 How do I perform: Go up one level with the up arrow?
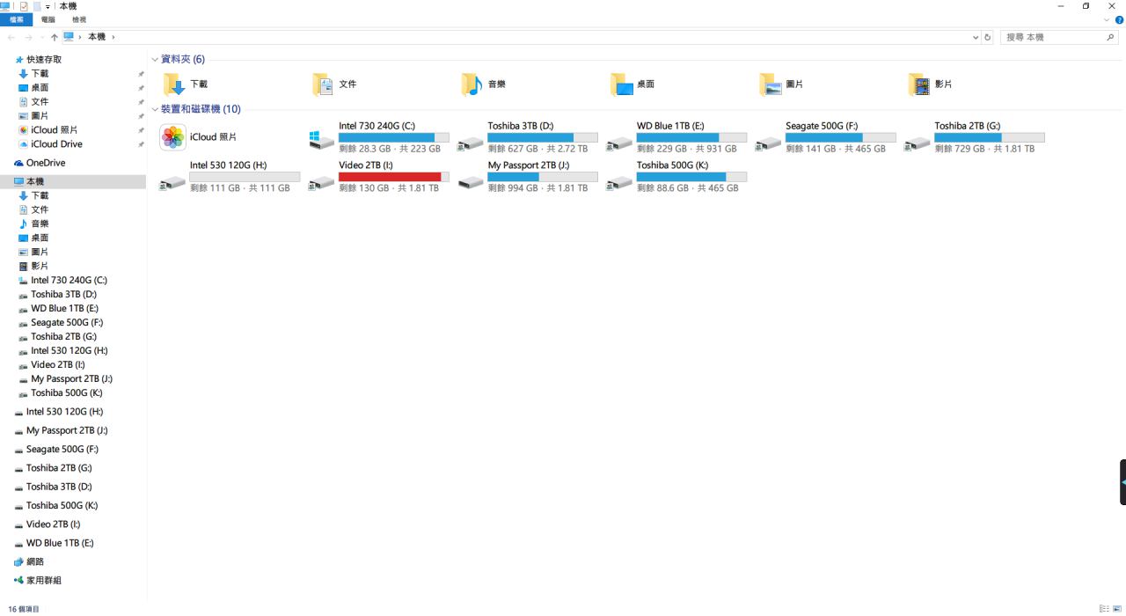coord(55,37)
